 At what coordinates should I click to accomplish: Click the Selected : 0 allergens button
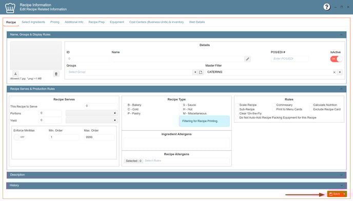[133, 161]
